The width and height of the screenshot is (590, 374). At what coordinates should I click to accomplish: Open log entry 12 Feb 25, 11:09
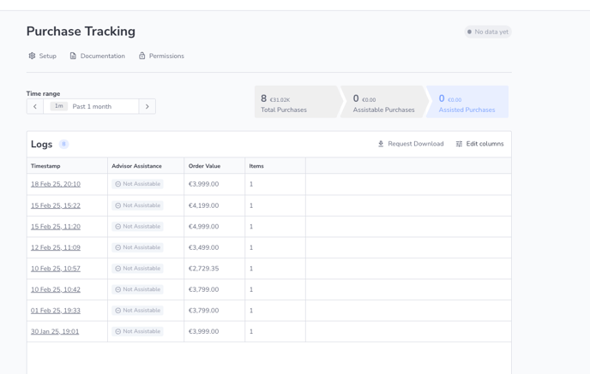56,247
